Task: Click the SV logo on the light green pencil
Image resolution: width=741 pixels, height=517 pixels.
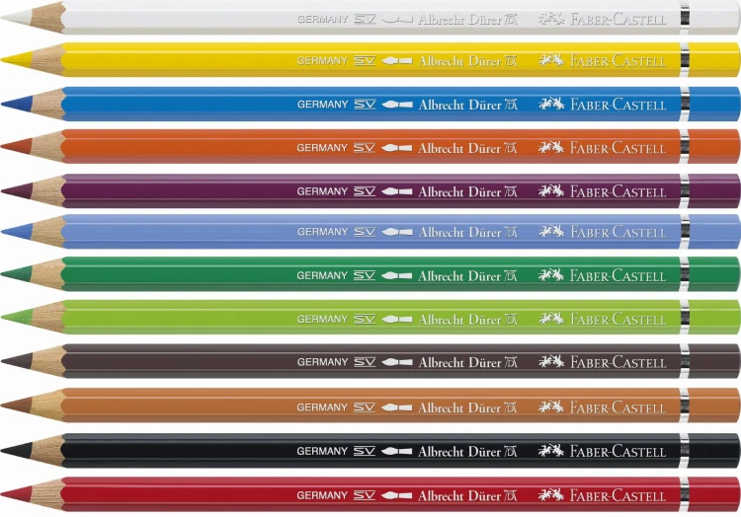Action: click(365, 320)
